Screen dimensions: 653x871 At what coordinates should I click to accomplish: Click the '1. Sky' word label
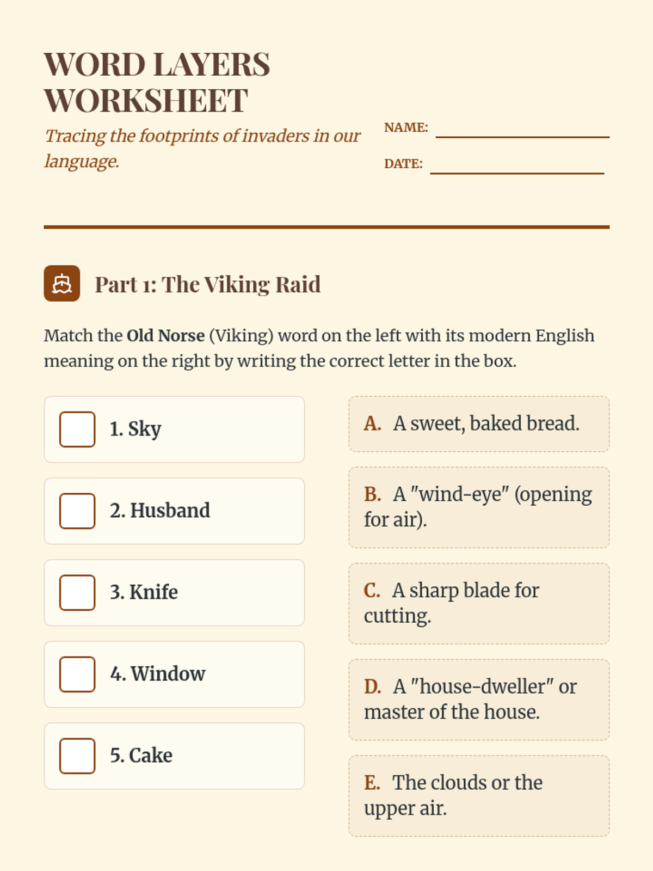pos(135,430)
